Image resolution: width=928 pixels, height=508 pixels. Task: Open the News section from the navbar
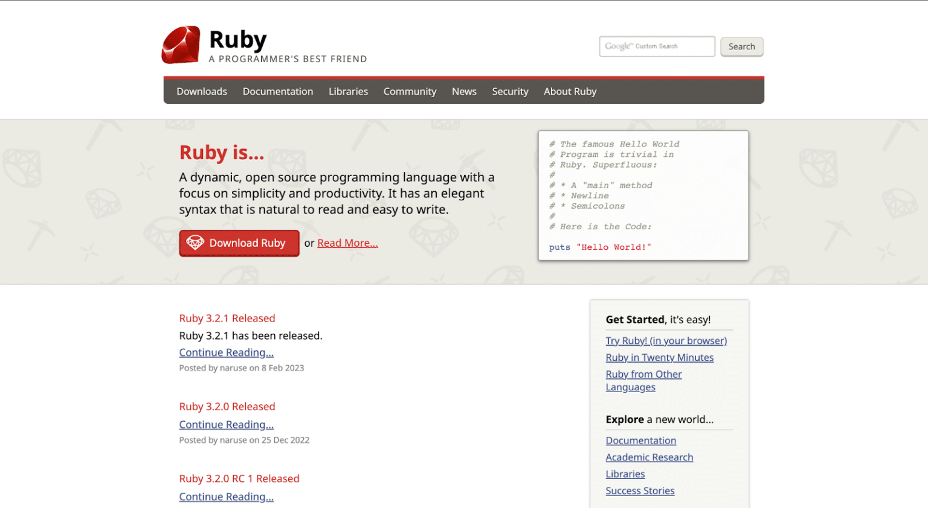pos(464,91)
